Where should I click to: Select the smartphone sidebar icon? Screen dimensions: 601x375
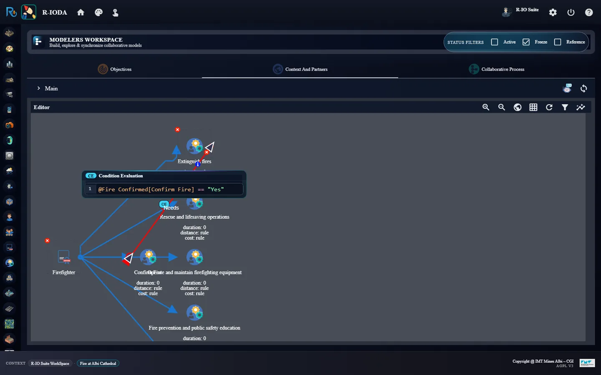pyautogui.click(x=9, y=110)
